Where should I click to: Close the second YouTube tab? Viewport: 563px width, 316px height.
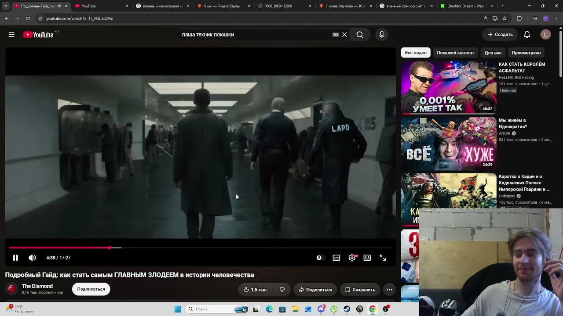coord(128,6)
